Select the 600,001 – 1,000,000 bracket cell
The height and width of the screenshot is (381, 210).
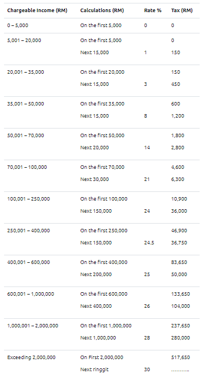(x=30, y=294)
